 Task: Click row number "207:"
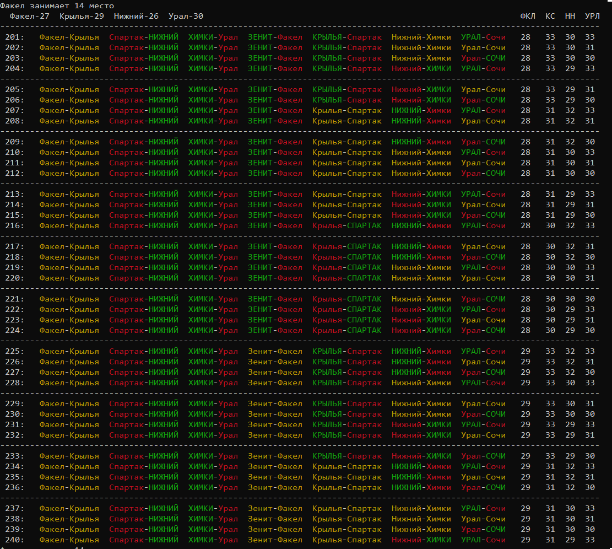click(x=15, y=110)
